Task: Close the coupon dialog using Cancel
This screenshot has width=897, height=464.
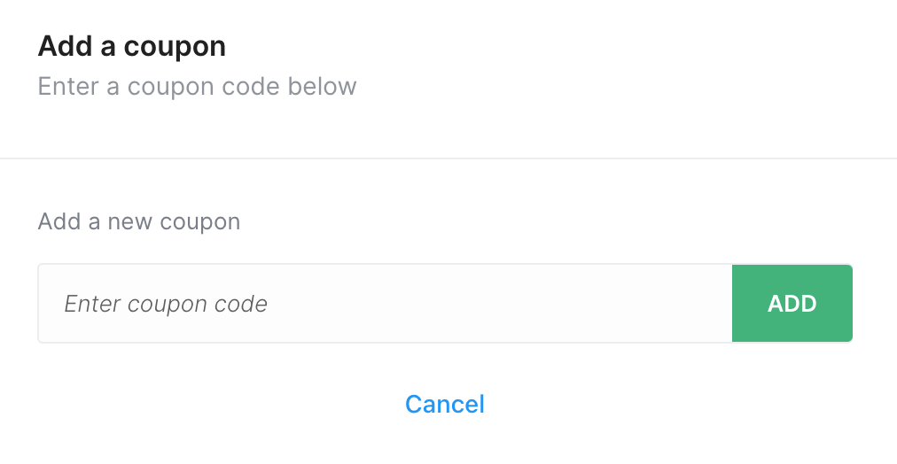Action: (444, 405)
